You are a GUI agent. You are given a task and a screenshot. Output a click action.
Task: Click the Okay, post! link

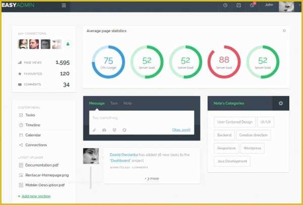coord(181,130)
